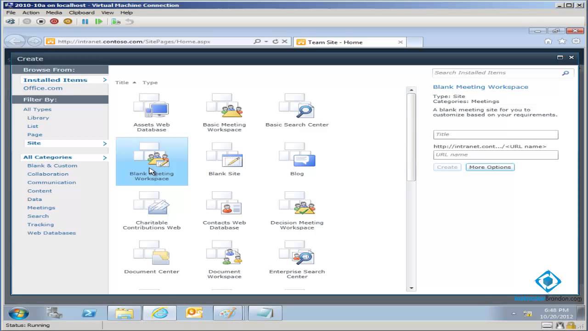
Task: Pick the Decision Meeting Workspace template icon
Action: click(297, 203)
